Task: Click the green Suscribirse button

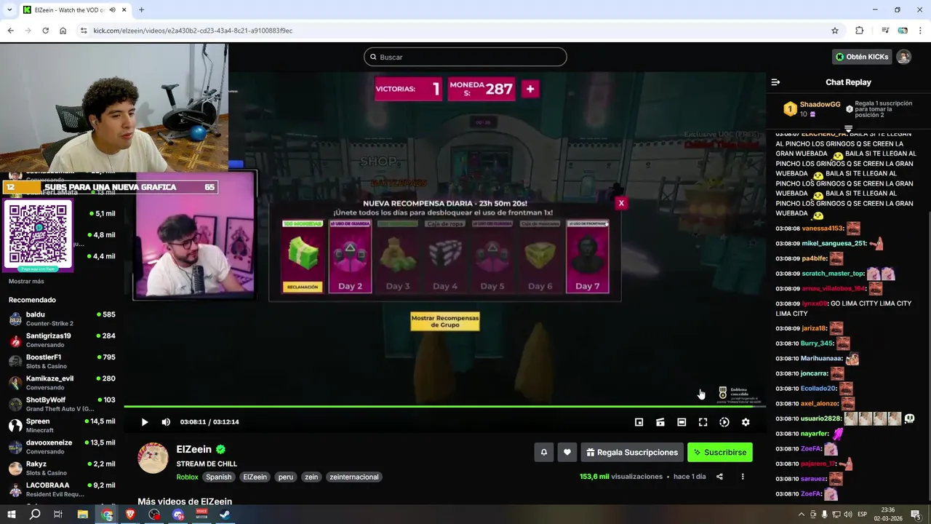Action: [x=720, y=452]
